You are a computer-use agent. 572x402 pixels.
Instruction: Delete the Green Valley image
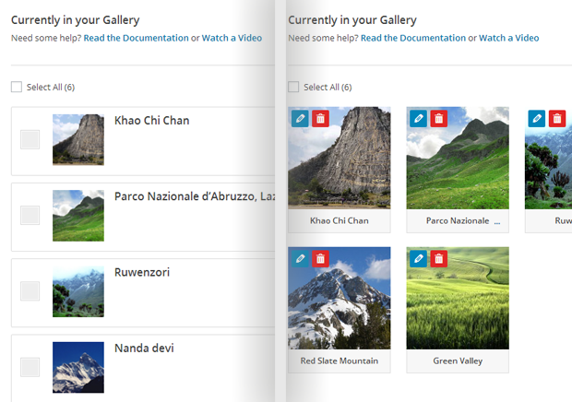click(439, 259)
